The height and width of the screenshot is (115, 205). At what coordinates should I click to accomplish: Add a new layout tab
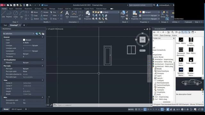coord(26,109)
